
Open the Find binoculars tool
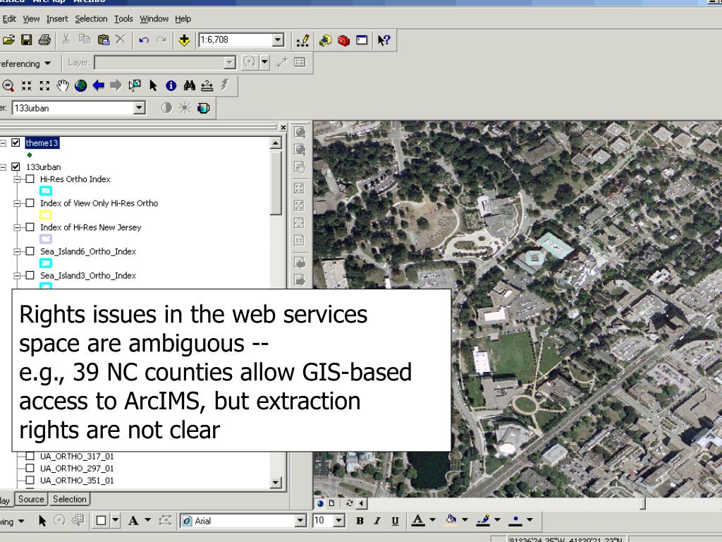(189, 85)
